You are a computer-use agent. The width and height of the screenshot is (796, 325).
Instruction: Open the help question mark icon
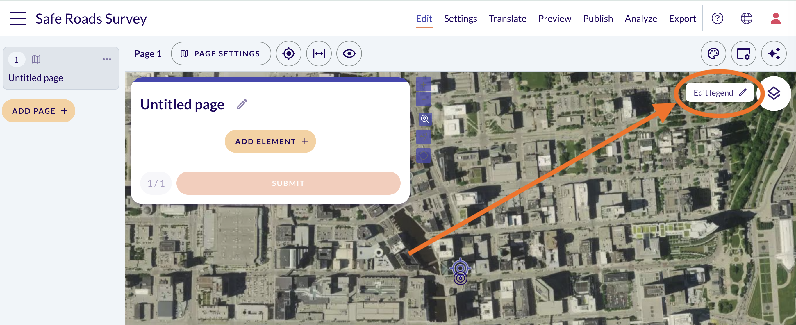click(717, 19)
